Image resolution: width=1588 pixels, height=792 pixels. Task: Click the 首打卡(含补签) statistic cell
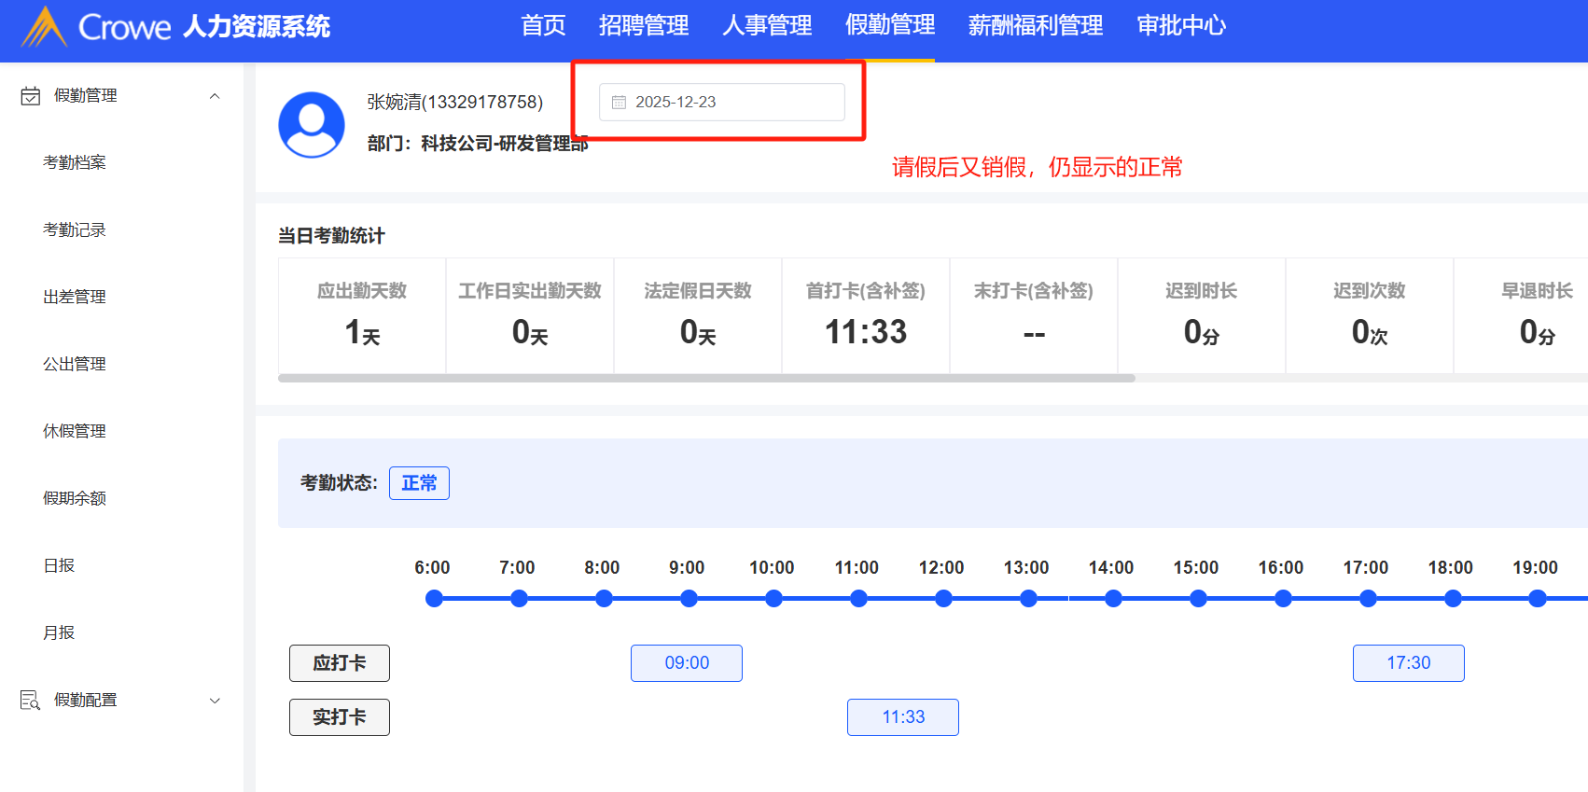866,316
